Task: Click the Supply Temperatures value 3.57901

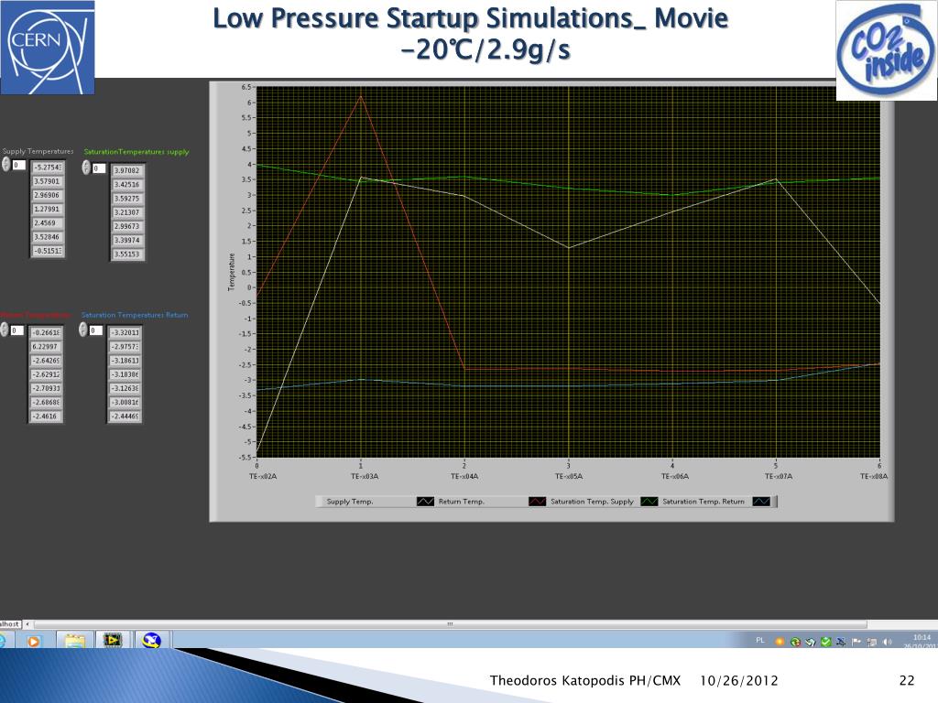Action: (x=48, y=181)
